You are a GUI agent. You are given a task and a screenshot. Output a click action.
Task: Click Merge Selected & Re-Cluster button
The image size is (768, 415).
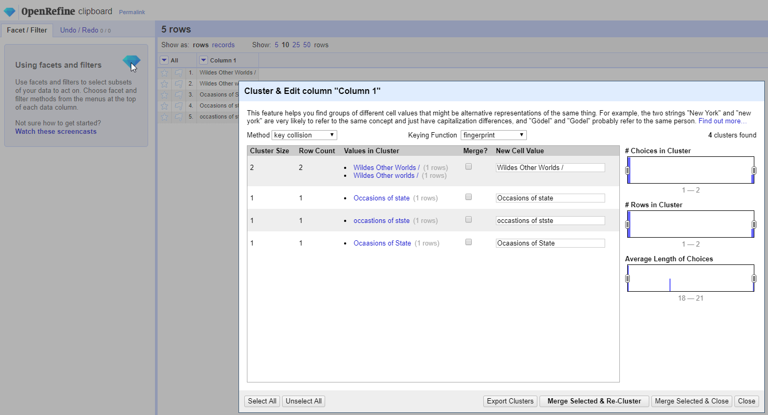[x=594, y=401]
